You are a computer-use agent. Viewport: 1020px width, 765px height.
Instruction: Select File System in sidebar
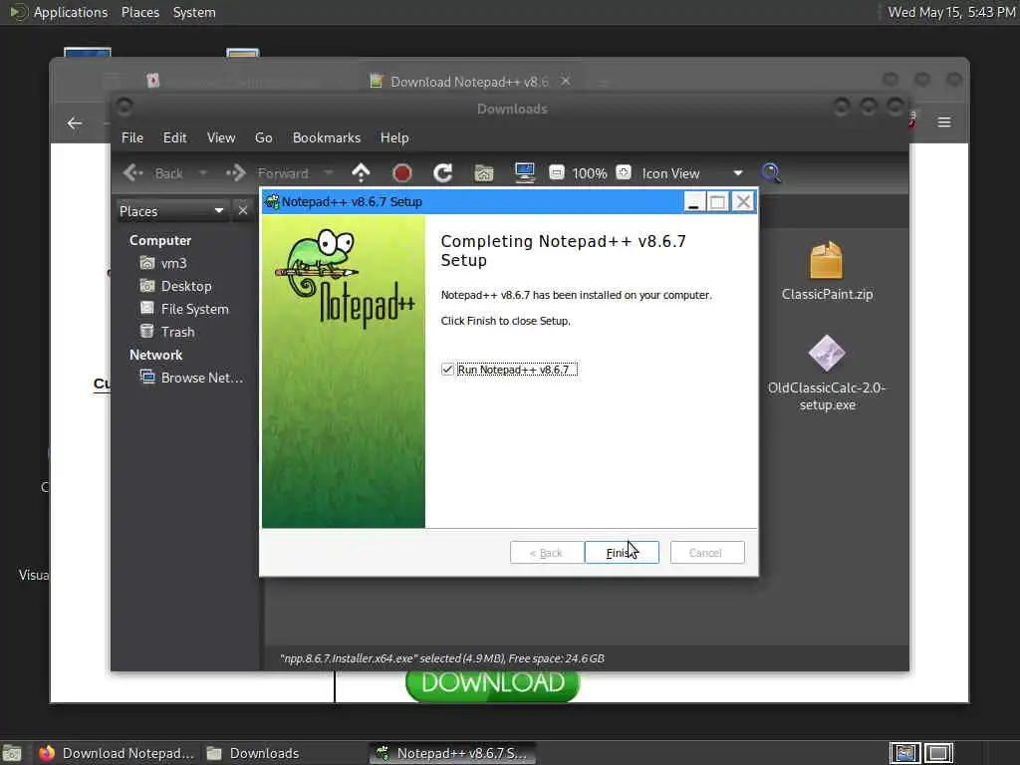pos(184,309)
